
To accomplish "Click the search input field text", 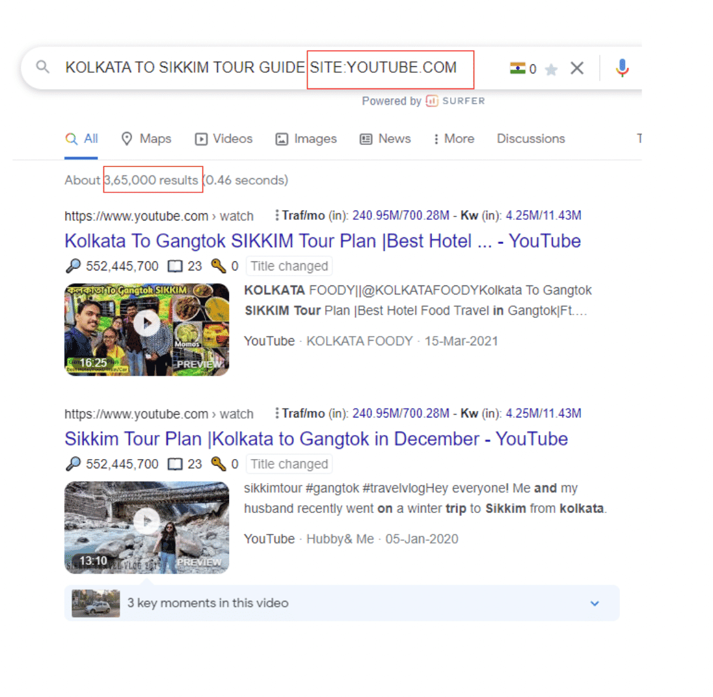I will coord(185,68).
